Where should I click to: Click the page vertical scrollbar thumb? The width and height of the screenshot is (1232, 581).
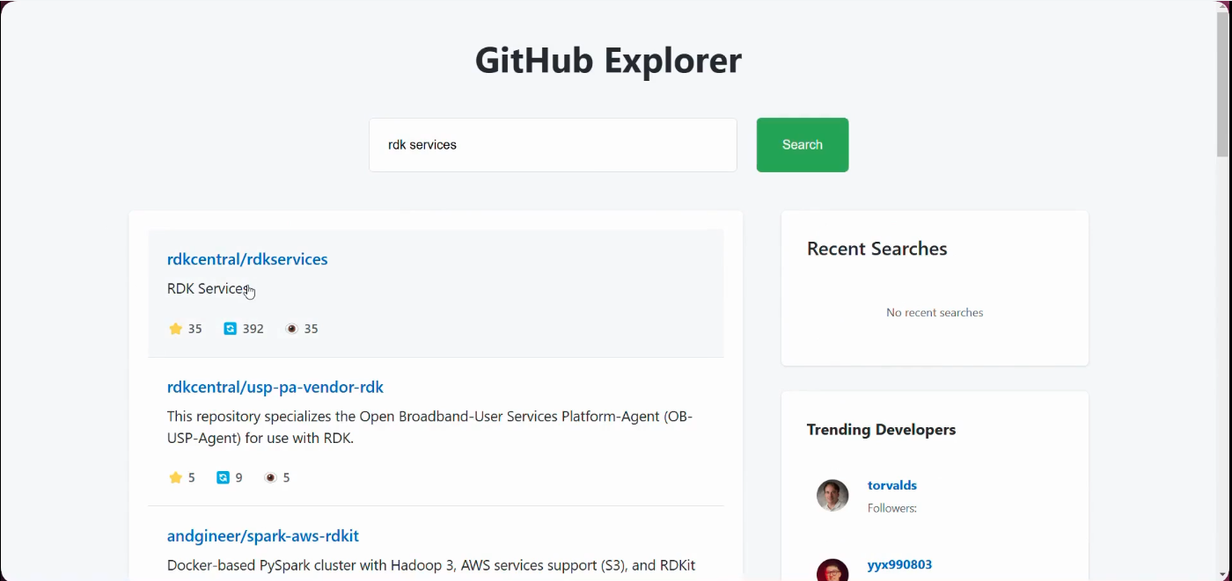[x=1223, y=84]
